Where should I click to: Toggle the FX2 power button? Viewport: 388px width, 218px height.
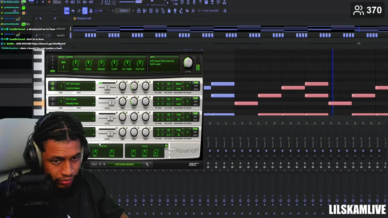click(x=166, y=146)
